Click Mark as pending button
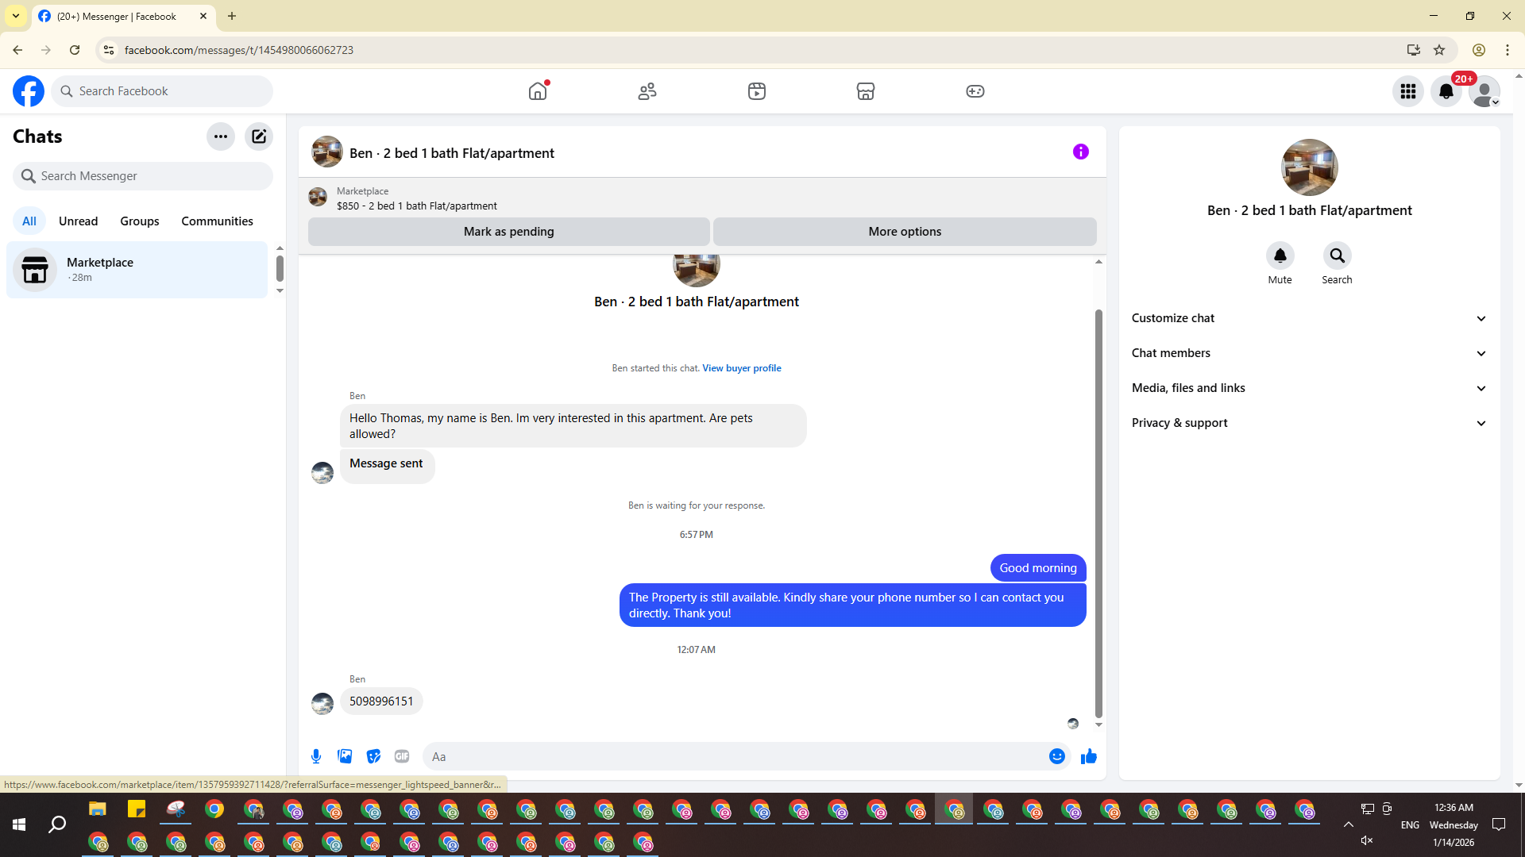Image resolution: width=1525 pixels, height=857 pixels. pyautogui.click(x=508, y=232)
